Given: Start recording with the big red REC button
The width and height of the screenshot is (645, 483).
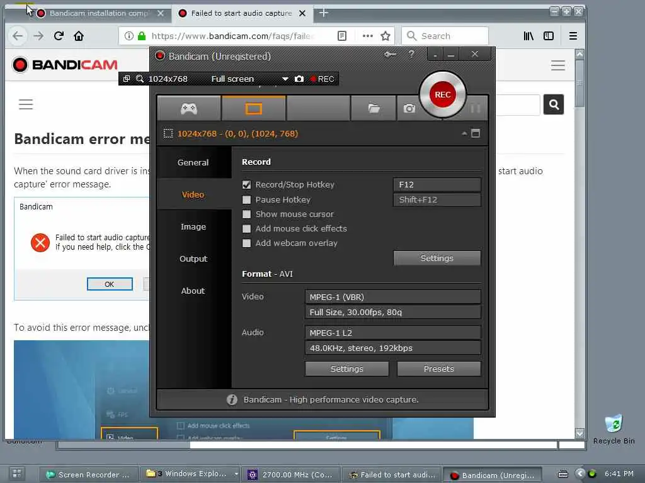Looking at the screenshot, I should tap(442, 94).
